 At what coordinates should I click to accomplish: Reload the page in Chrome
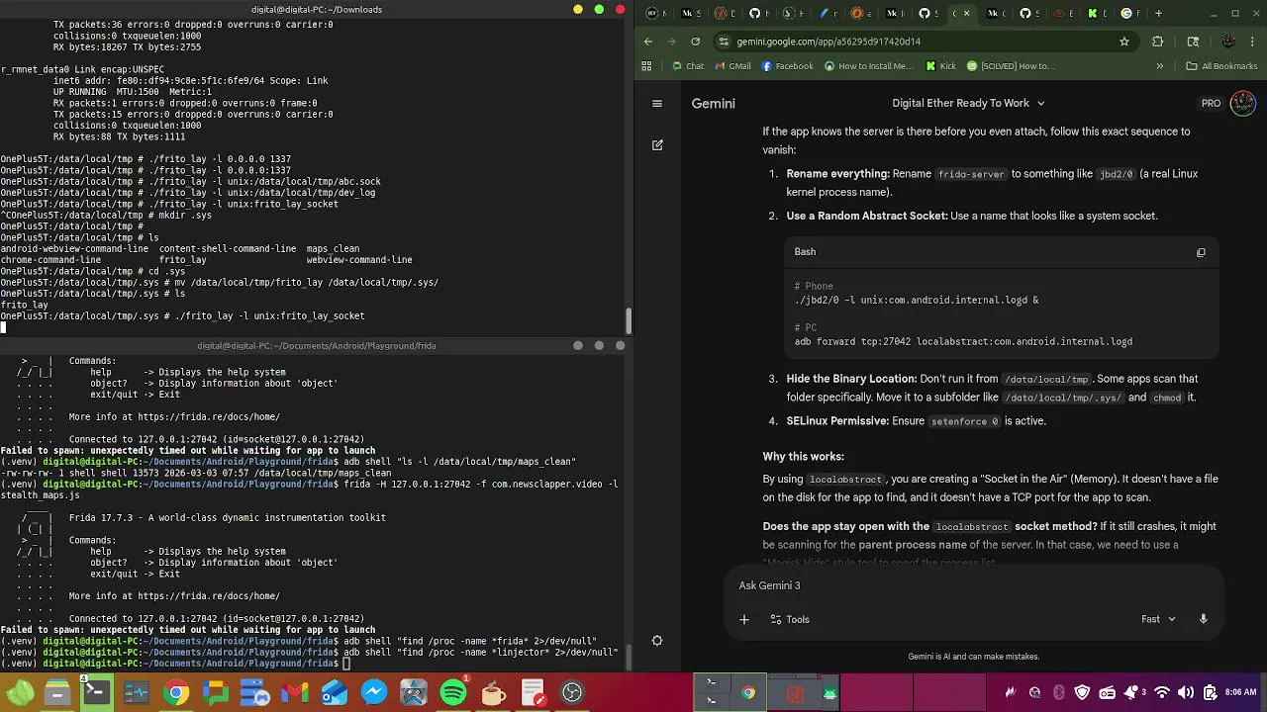695,42
